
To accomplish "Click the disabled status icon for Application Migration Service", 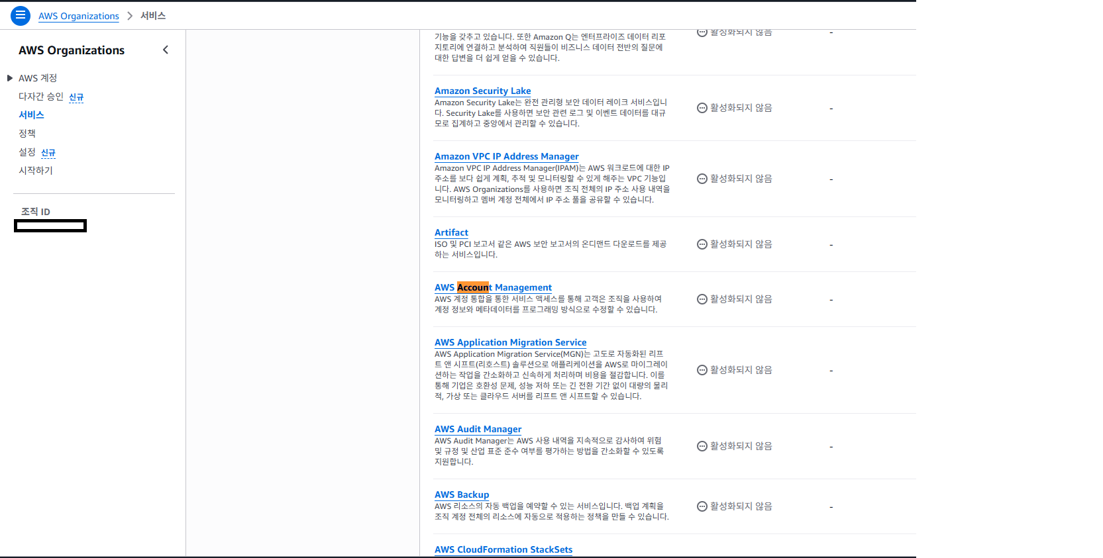I will [702, 370].
